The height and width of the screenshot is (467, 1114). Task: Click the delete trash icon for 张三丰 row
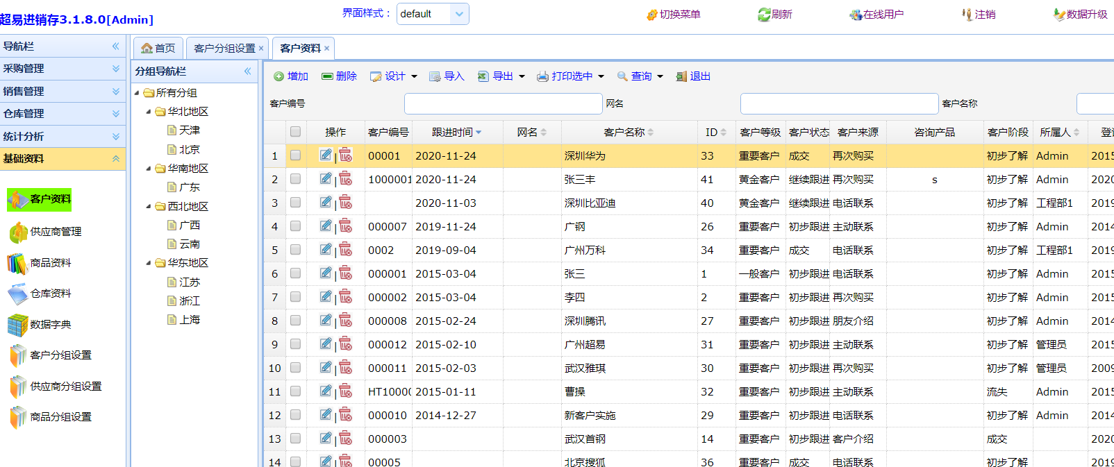tap(346, 179)
